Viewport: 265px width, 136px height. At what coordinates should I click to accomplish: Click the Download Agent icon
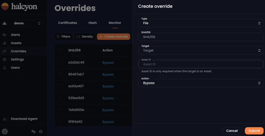coord(4,119)
